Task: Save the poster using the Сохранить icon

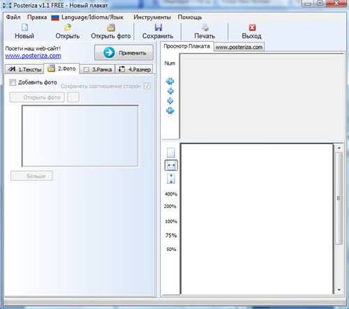Action: 158,27
